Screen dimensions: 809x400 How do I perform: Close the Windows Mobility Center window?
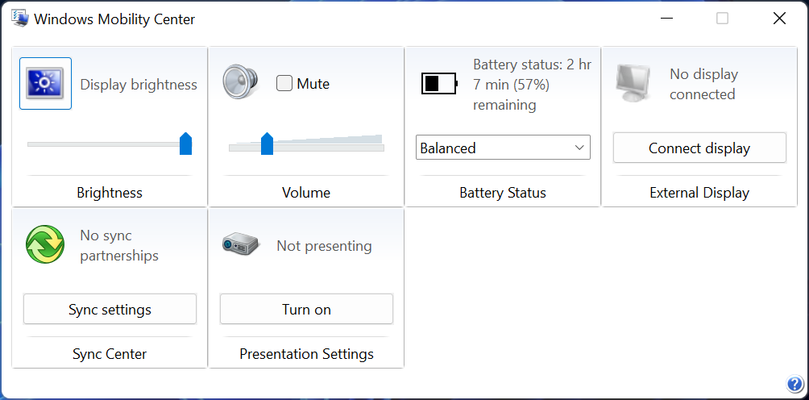pyautogui.click(x=779, y=18)
